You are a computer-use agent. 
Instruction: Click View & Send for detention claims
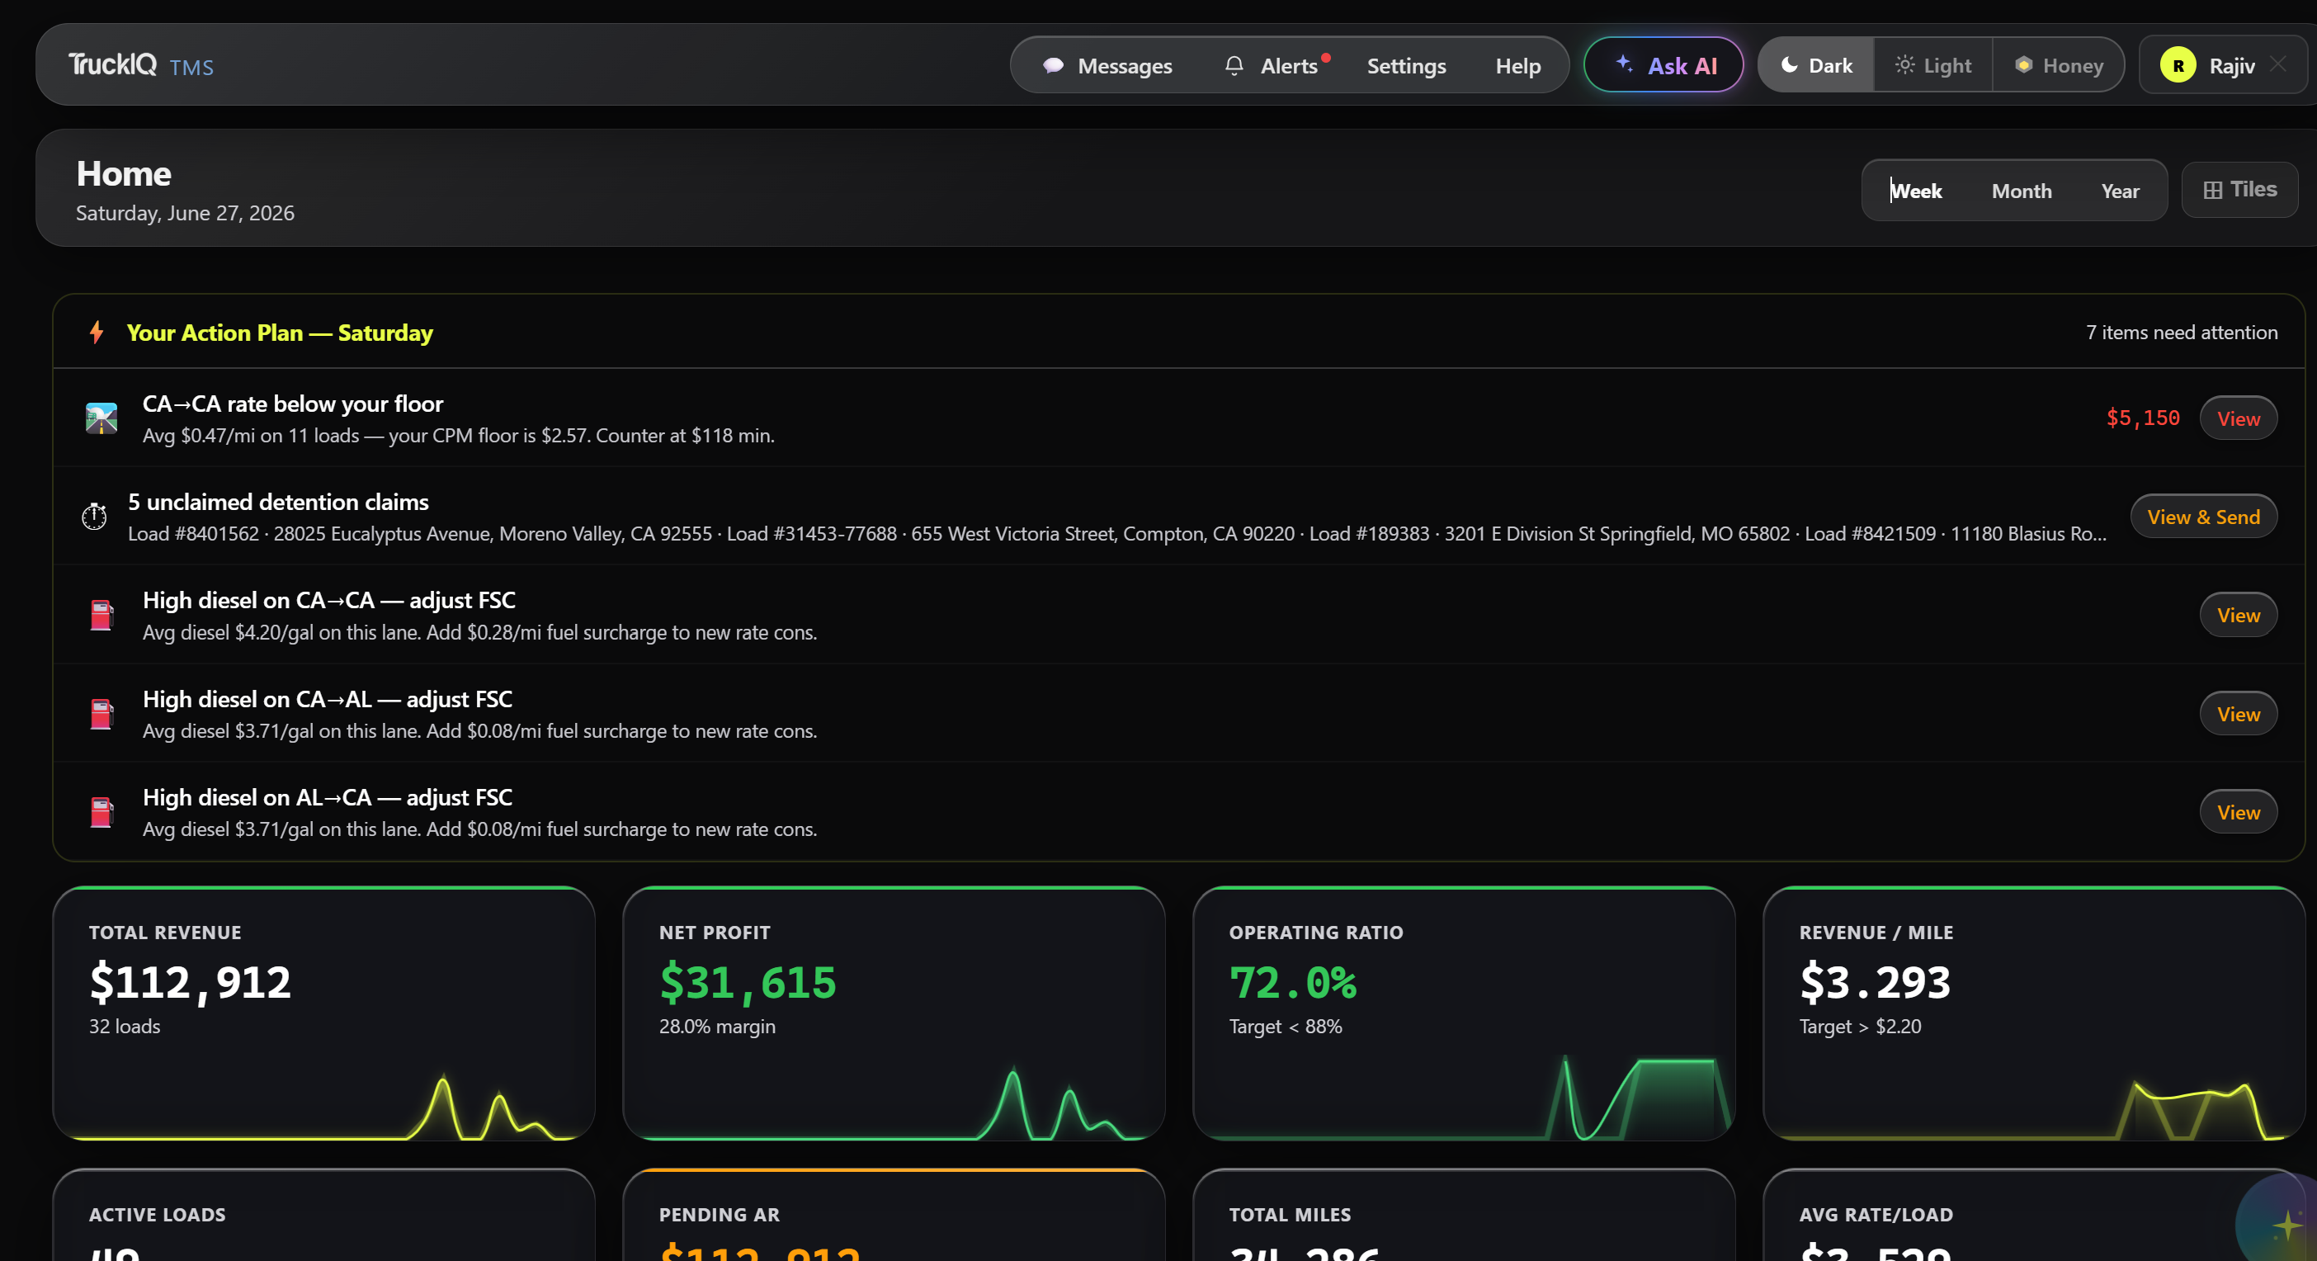(2203, 517)
